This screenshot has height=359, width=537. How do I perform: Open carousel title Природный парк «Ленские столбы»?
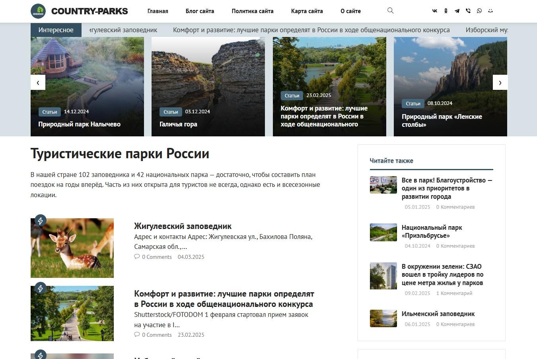[x=442, y=120]
